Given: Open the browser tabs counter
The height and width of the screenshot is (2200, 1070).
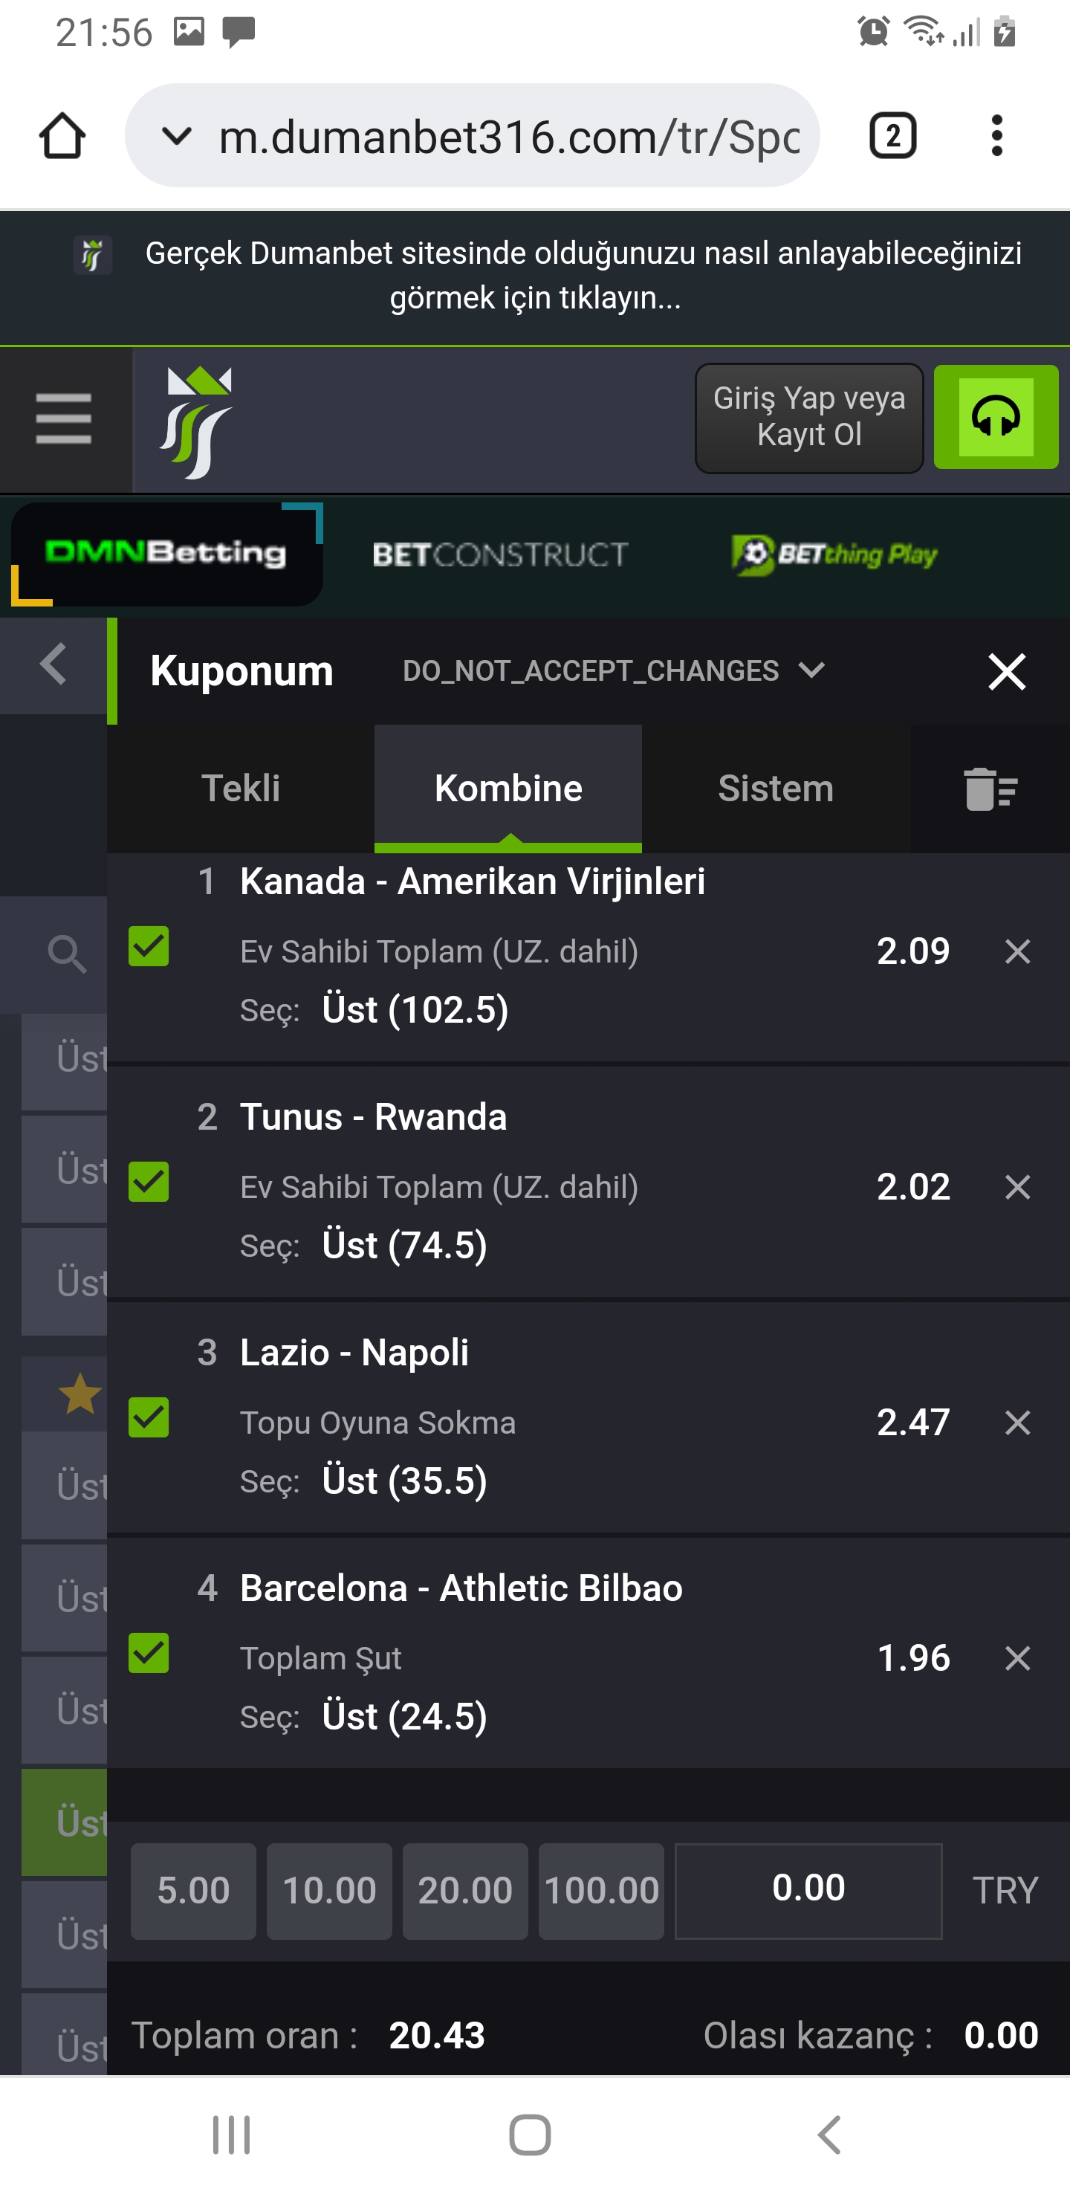Looking at the screenshot, I should click(893, 136).
